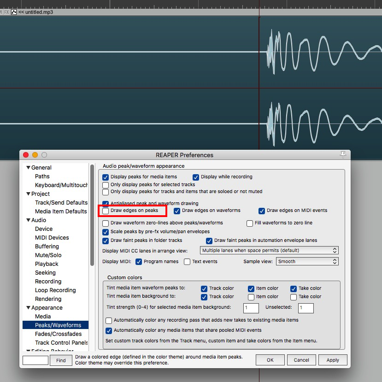The width and height of the screenshot is (382, 382).
Task: Click the preferences tree scrollbar
Action: click(x=92, y=215)
